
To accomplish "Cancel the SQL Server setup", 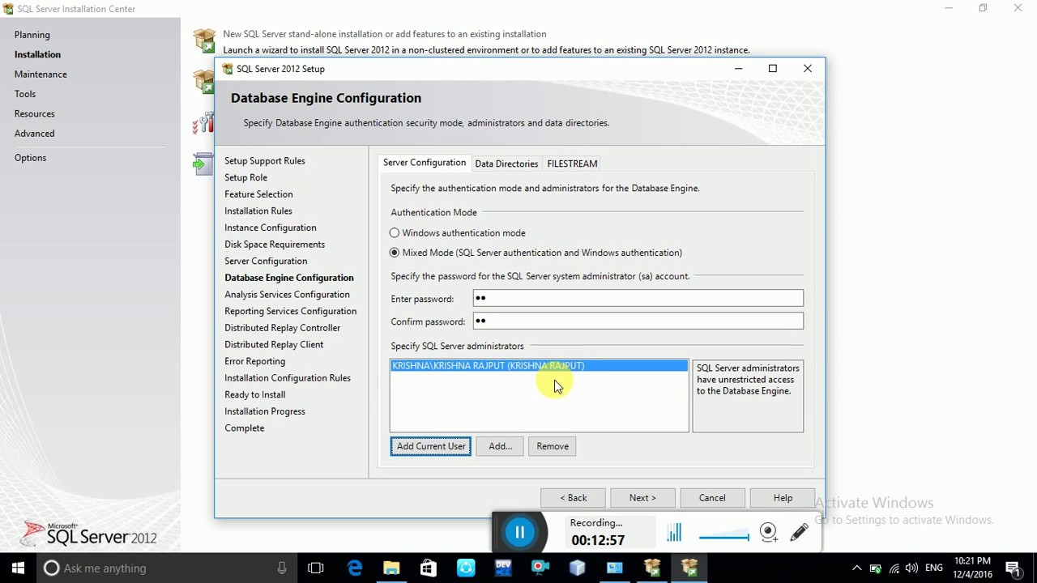I will [712, 498].
